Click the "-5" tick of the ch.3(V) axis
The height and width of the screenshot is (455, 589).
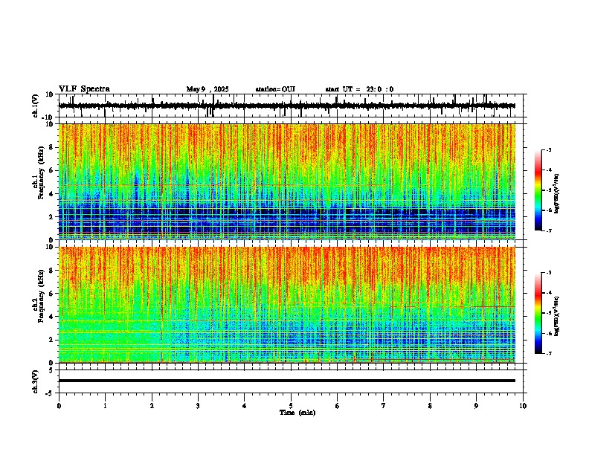[50, 393]
